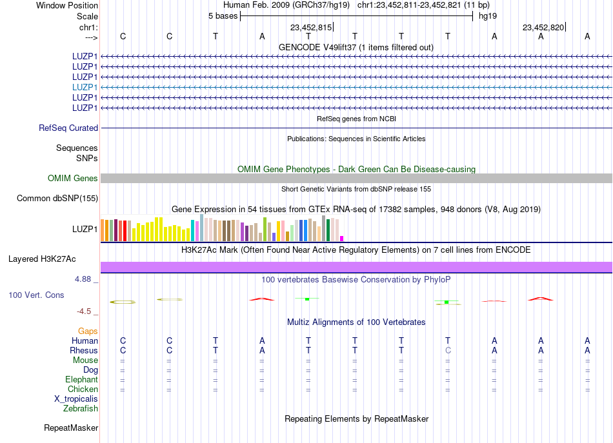Viewport: 613px width, 443px height.
Task: Click the 23,452,820 coordinate marker
Action: (x=543, y=27)
